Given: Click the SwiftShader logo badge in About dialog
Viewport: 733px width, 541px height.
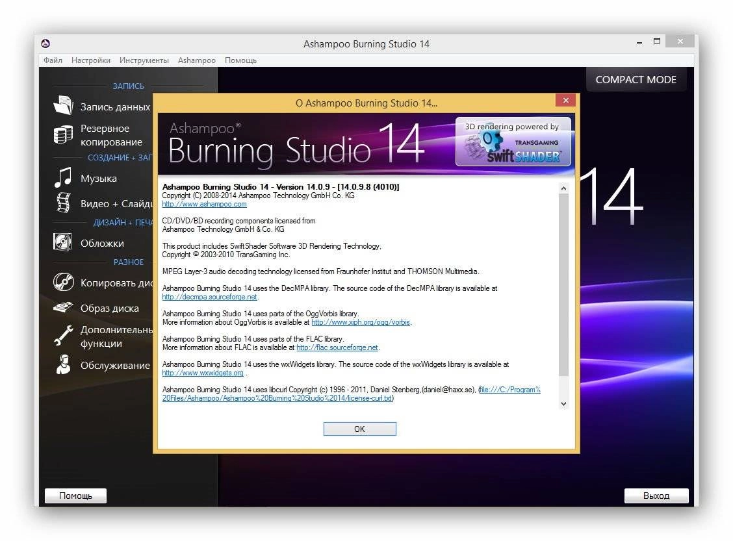Looking at the screenshot, I should tap(513, 142).
